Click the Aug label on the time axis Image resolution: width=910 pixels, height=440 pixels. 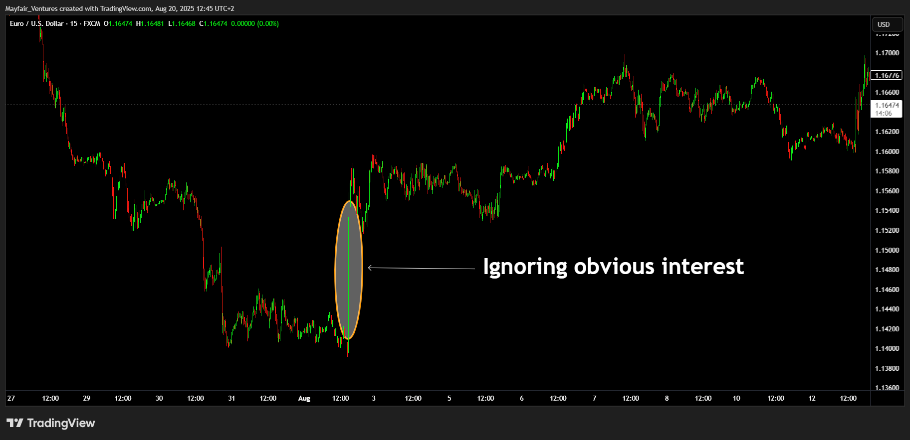304,398
